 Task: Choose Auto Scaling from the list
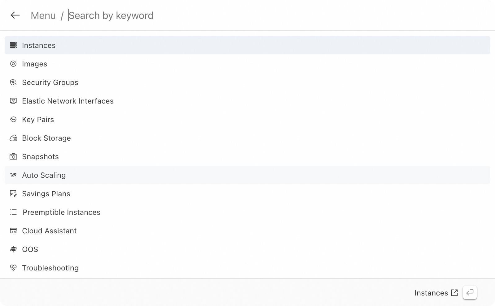[x=44, y=175]
